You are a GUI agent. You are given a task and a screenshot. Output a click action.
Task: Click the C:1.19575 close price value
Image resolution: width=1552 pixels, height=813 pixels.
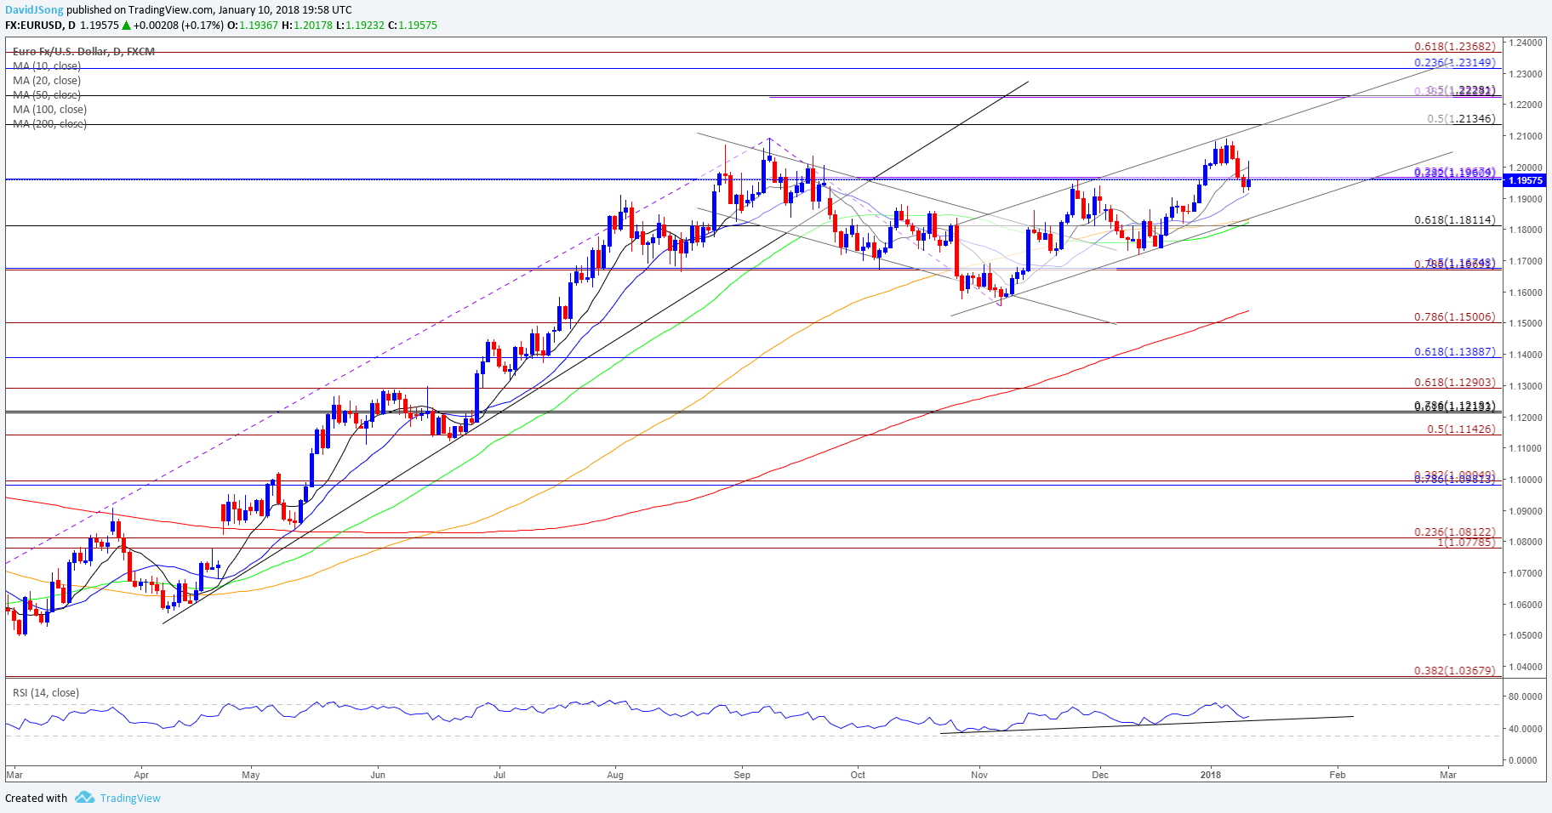(x=413, y=26)
